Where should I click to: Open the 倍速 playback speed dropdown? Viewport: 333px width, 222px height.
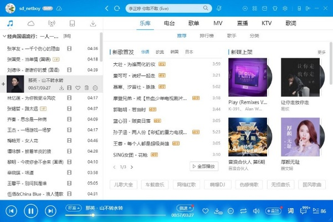(184, 208)
